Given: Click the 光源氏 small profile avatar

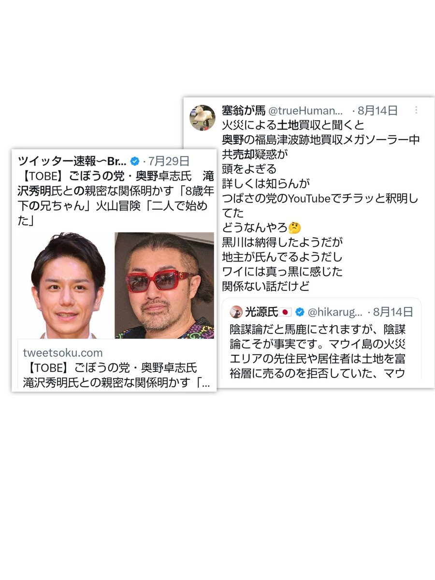Looking at the screenshot, I should 236,311.
